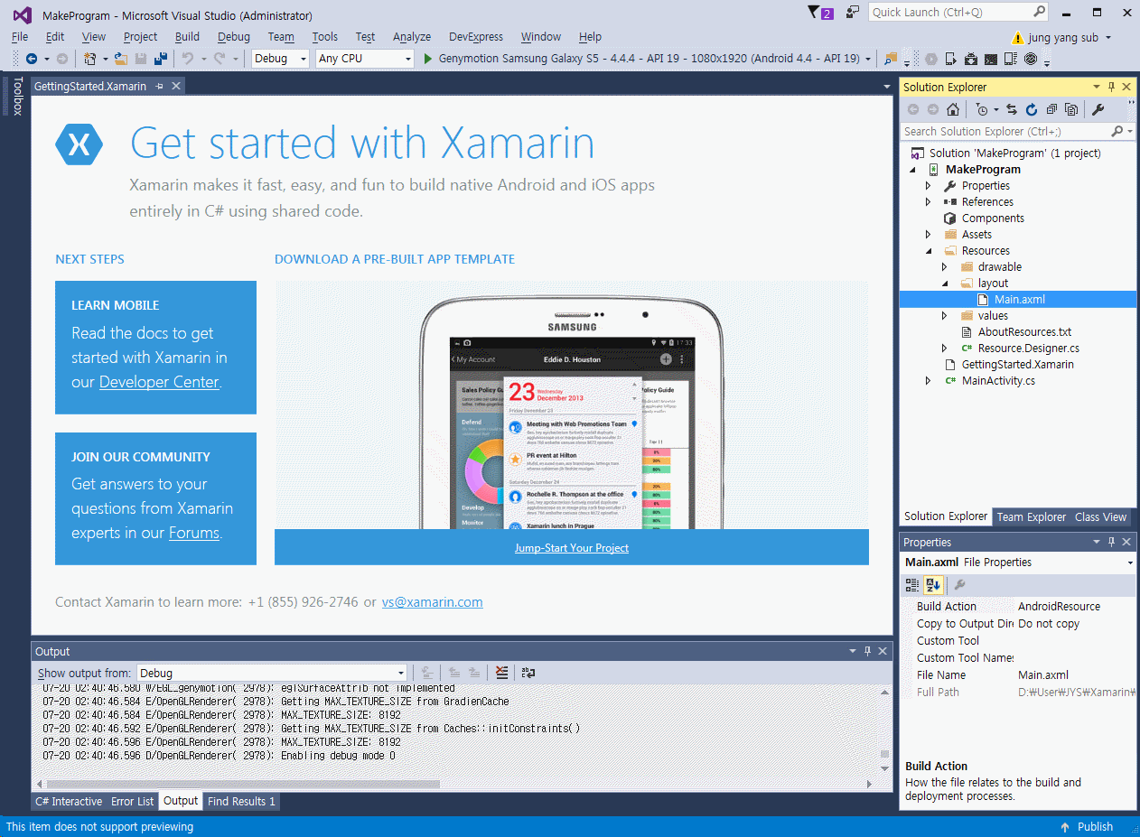Viewport: 1140px width, 837px height.
Task: Open the Developer Center link
Action: 159,382
